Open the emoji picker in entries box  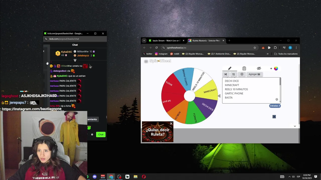click(277, 99)
